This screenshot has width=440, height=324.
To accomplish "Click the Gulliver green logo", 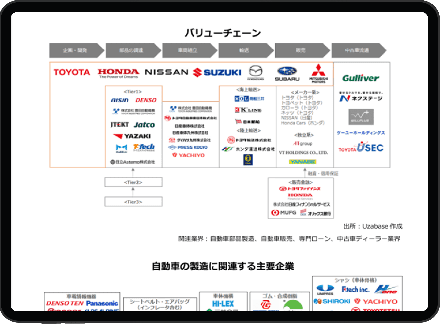I will click(360, 78).
